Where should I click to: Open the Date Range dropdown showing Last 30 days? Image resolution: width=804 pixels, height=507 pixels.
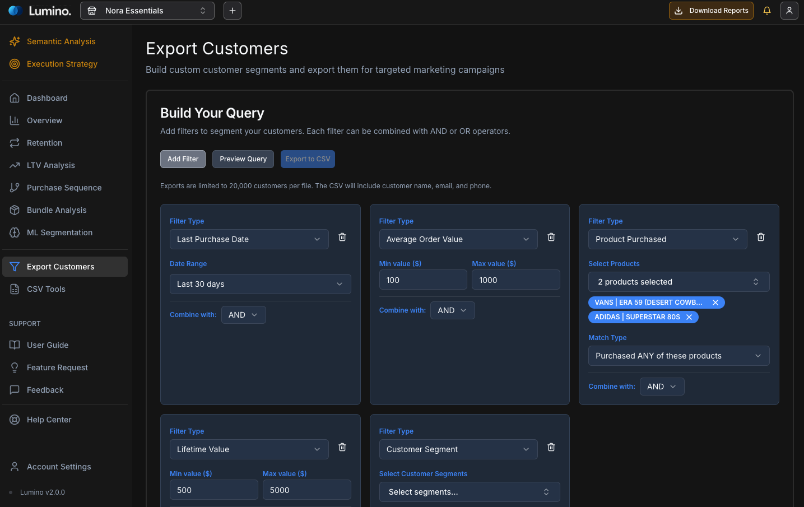[x=260, y=284]
